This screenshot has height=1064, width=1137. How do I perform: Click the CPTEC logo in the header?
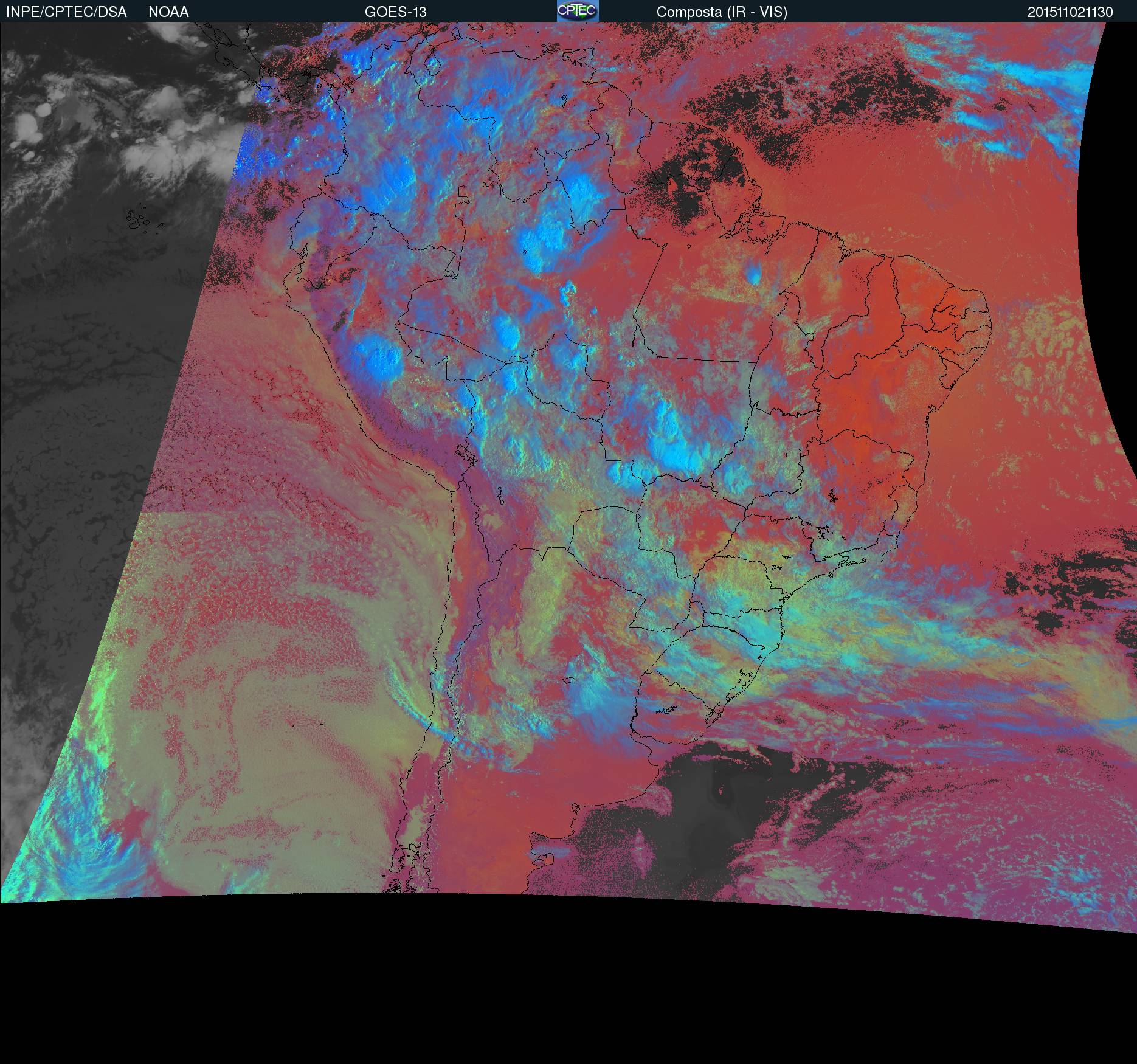[577, 11]
